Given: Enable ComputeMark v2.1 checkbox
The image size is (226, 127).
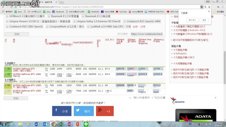Looking at the screenshot, I should pos(47,27).
